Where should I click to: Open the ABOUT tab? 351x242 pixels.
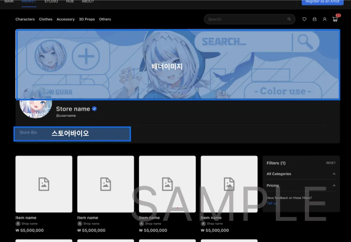pyautogui.click(x=88, y=2)
